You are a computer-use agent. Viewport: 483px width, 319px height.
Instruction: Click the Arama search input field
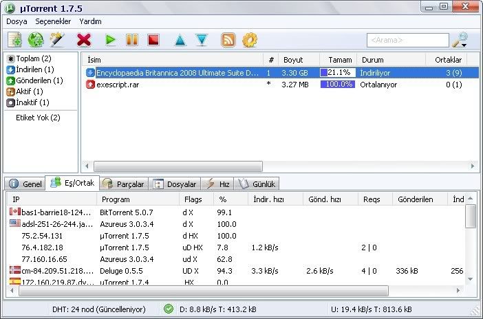(407, 40)
